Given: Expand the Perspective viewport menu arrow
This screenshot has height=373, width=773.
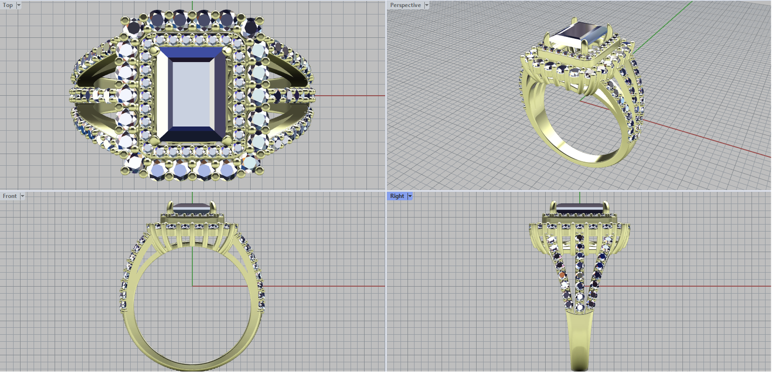Looking at the screenshot, I should (x=427, y=5).
